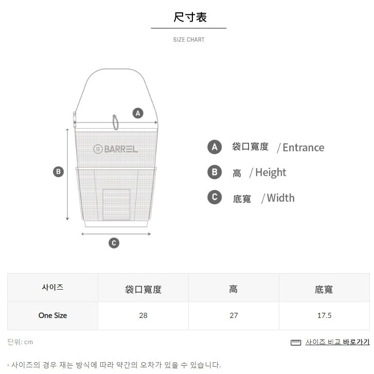This screenshot has width=374, height=374.
Task: Click the C badge next to Width legend
Action: [x=215, y=197]
